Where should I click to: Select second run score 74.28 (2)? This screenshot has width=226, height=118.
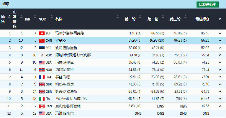158,63
